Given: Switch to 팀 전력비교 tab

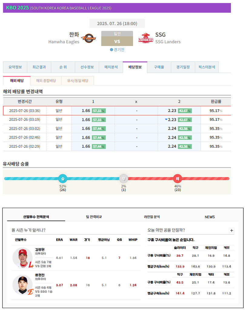Looking at the screenshot, I should [94, 217].
